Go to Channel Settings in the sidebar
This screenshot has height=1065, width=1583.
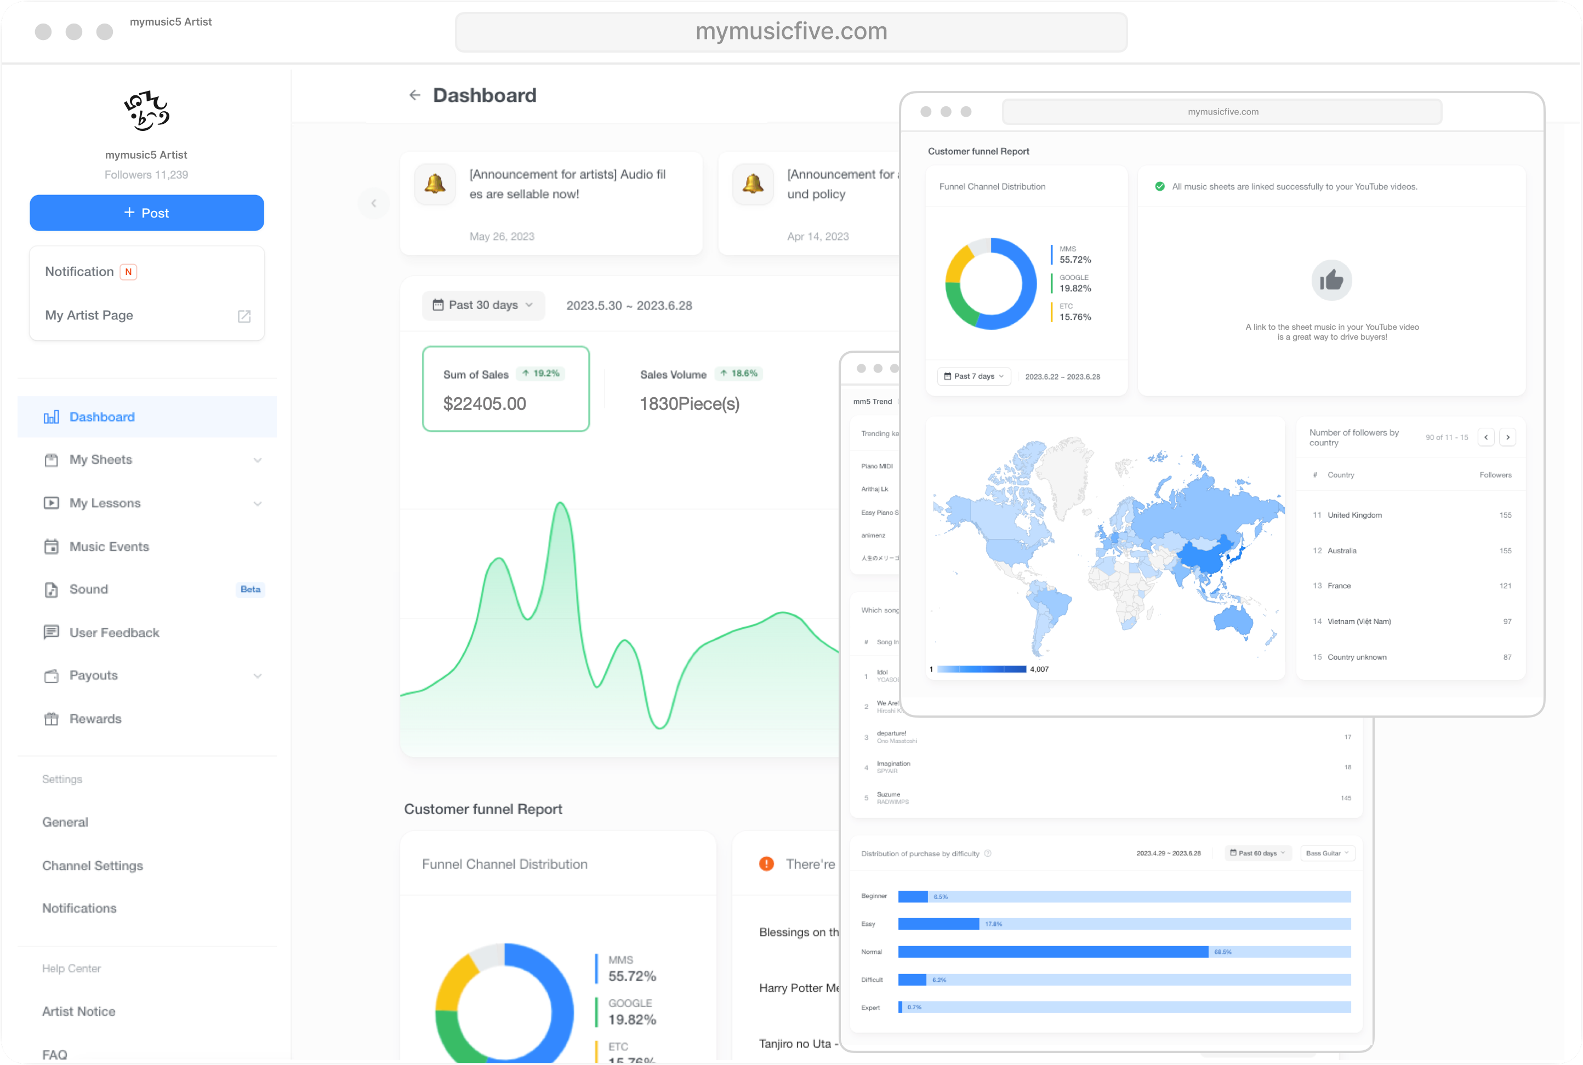coord(93,866)
